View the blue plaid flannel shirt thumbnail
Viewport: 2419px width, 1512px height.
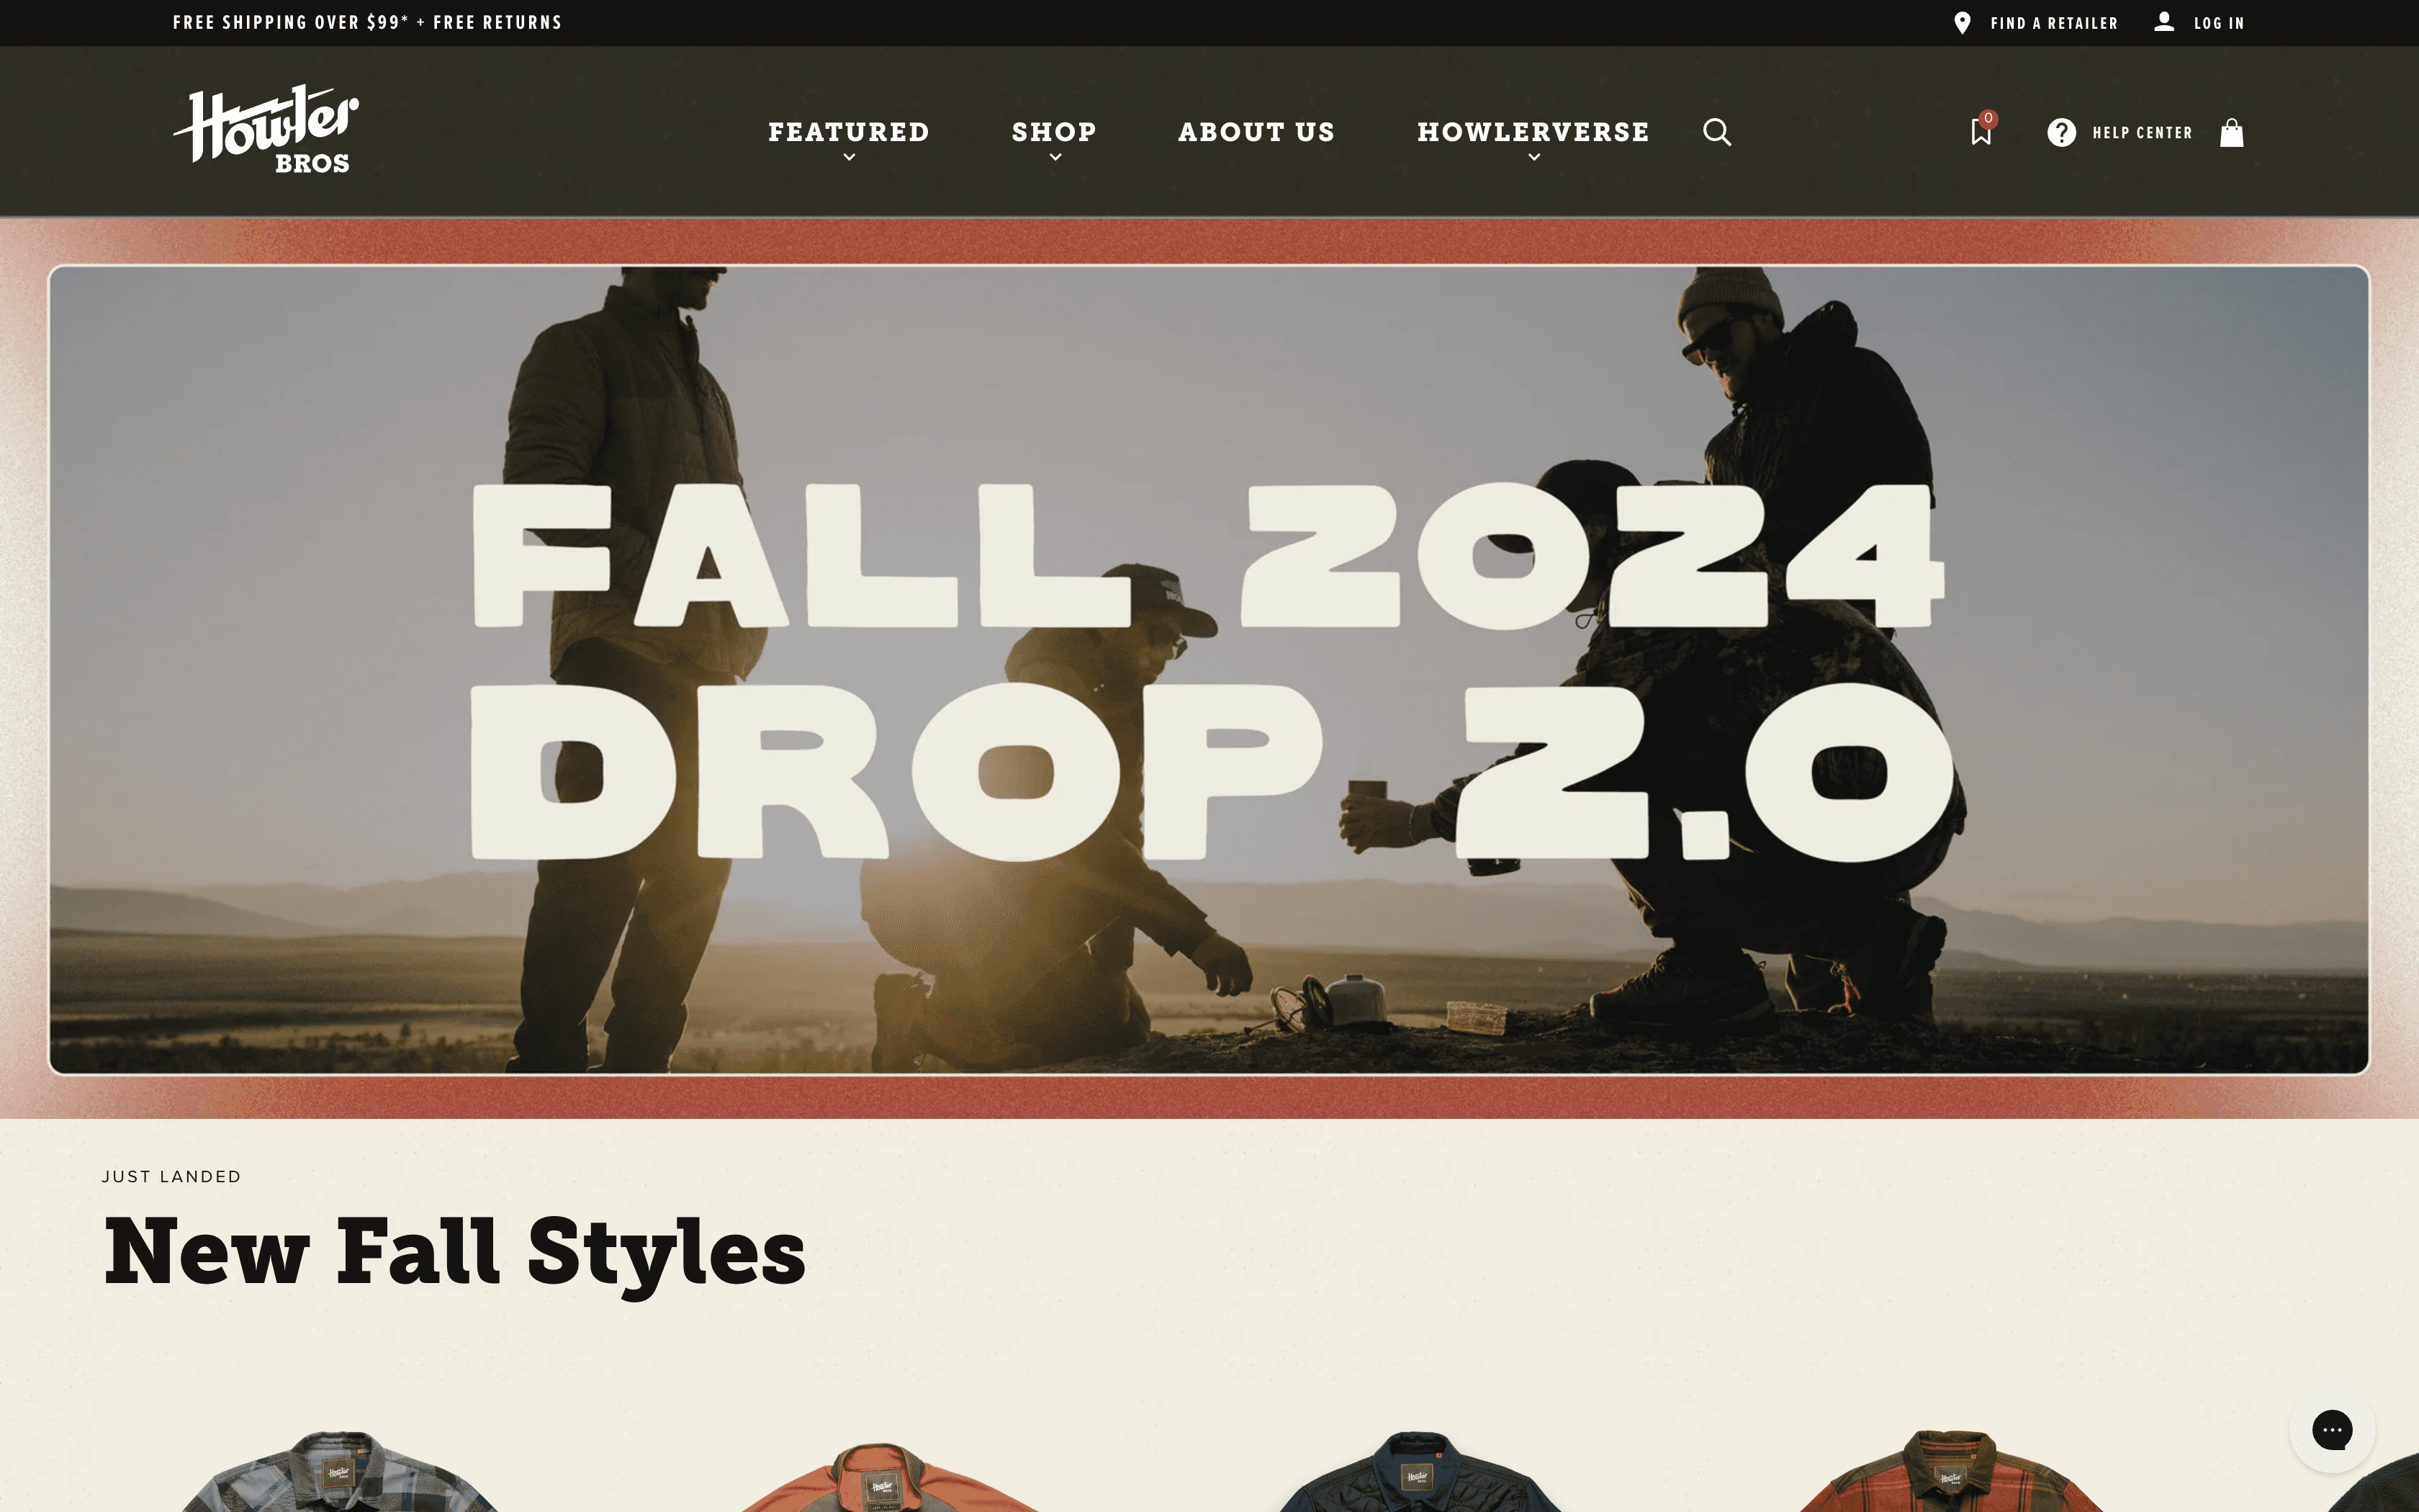(x=339, y=1471)
